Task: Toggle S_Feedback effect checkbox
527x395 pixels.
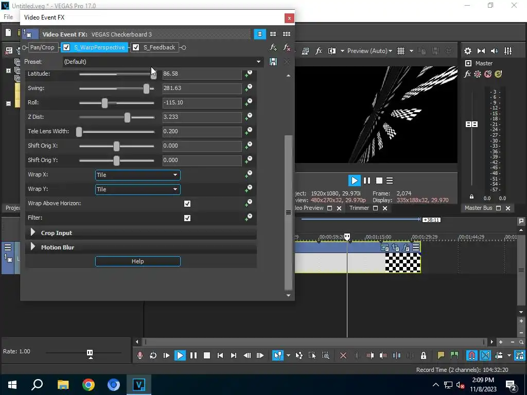Action: tap(136, 47)
